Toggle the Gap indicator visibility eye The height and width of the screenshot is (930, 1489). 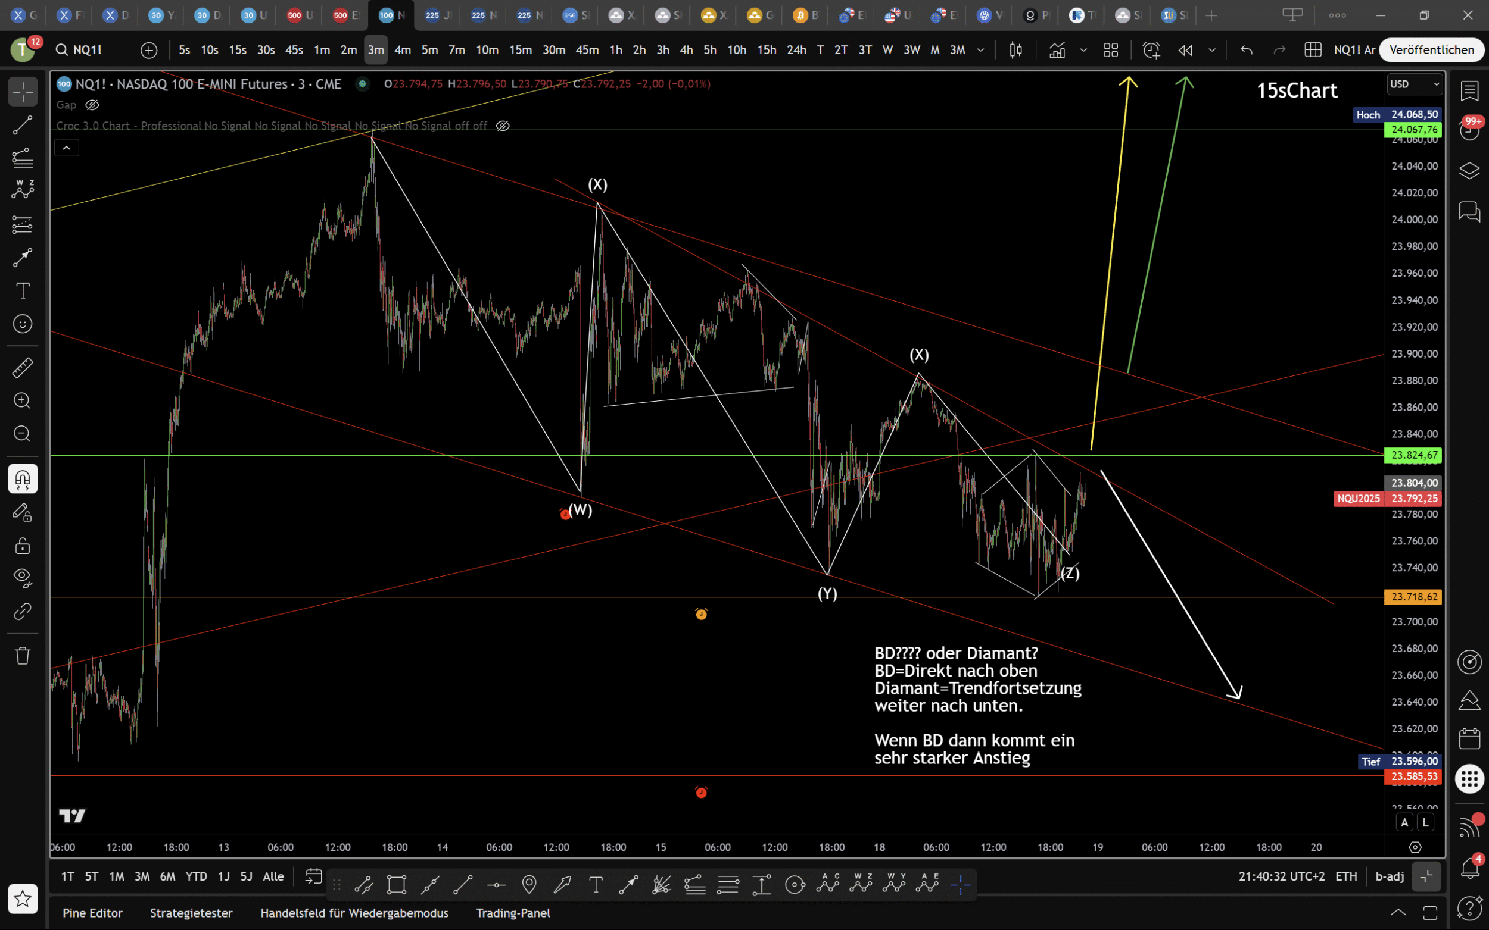[x=92, y=105]
